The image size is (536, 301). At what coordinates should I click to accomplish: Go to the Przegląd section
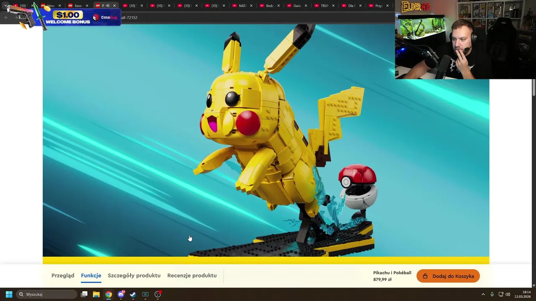point(63,275)
